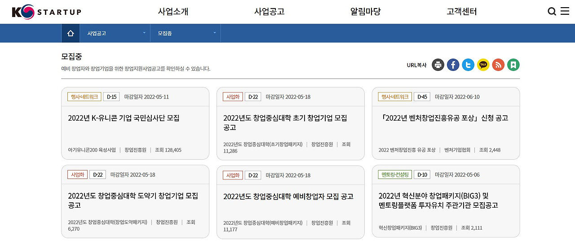
Task: Click 2022년도 창업중심대학(창업도약패키지) text
Action: [x=107, y=222]
